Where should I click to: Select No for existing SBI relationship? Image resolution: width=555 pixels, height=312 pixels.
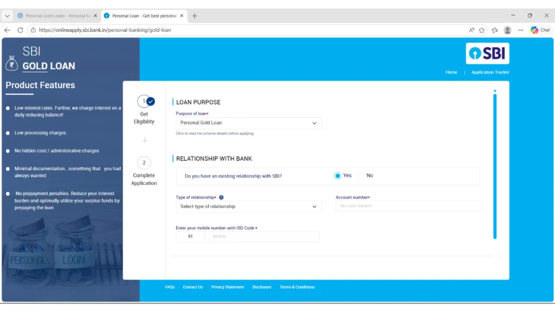[x=361, y=176]
